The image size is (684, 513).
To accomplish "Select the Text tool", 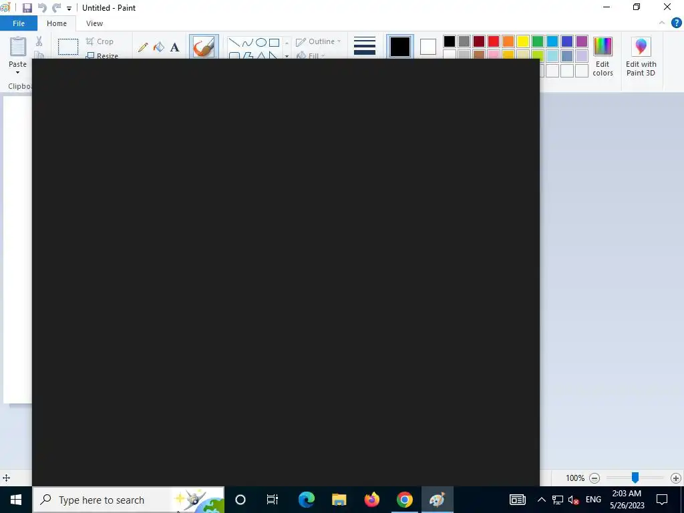I will [x=174, y=47].
